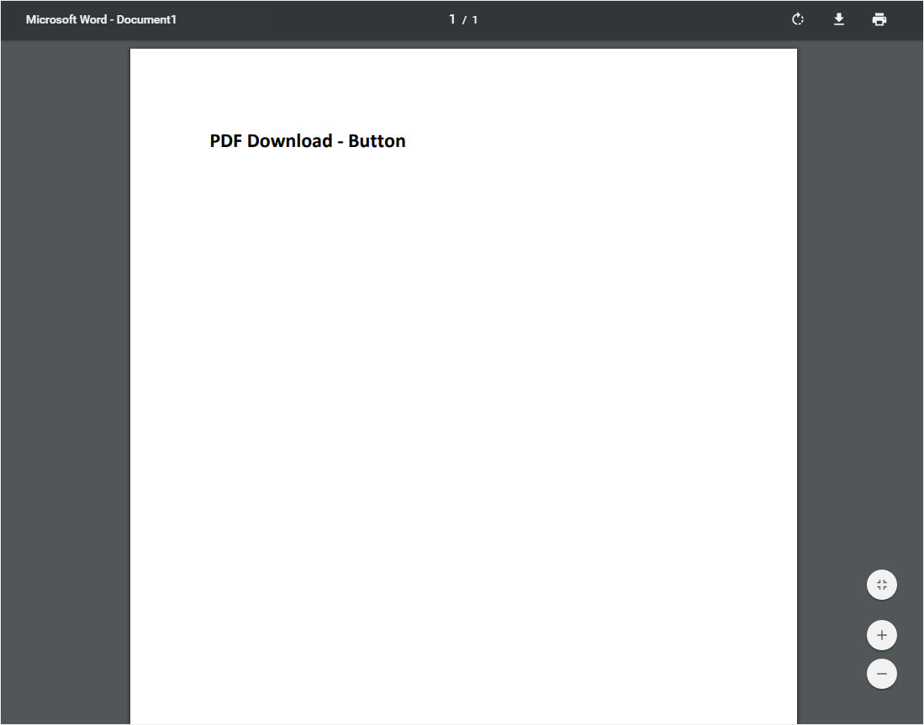This screenshot has width=924, height=725.
Task: Zoom in with the plus button
Action: coord(882,635)
